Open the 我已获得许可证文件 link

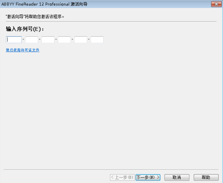[x=23, y=50]
